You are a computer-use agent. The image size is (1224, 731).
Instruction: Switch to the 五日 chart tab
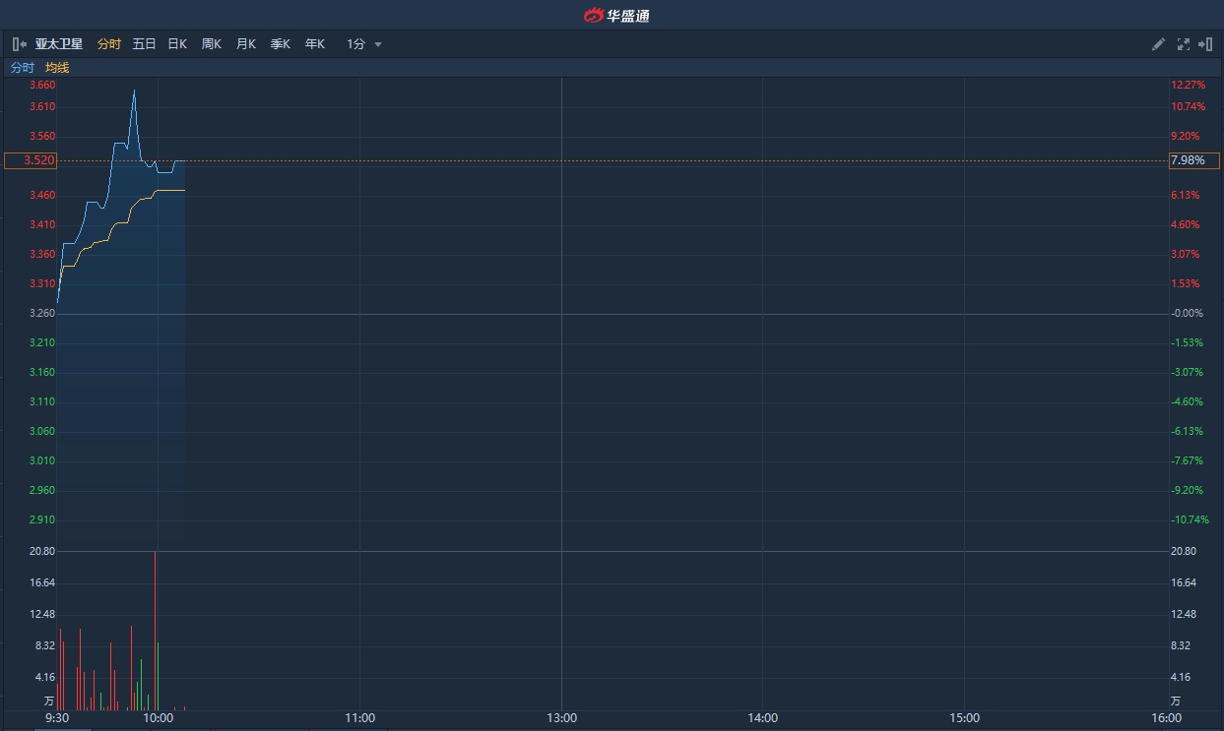[144, 44]
